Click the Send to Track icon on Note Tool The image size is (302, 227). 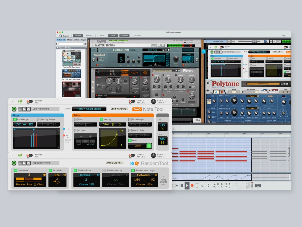pyautogui.click(x=154, y=101)
